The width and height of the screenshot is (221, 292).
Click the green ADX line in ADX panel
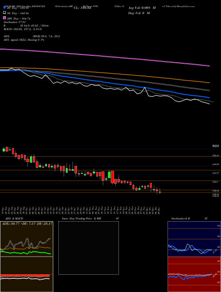pos(26,252)
